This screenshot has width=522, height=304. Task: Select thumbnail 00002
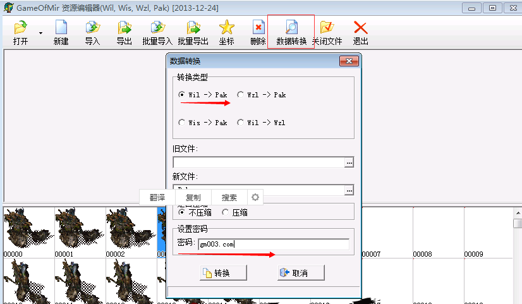[131, 233]
